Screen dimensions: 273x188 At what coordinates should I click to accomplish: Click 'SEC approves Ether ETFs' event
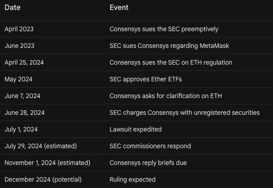tap(146, 79)
